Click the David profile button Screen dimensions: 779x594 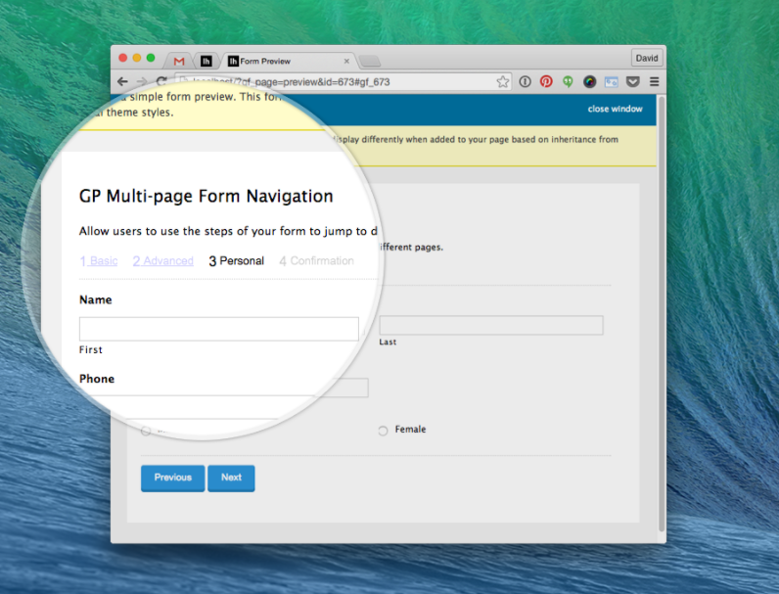pos(647,58)
